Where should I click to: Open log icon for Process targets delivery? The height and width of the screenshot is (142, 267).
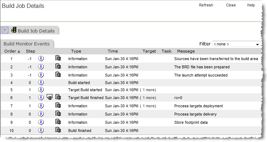[58, 113]
